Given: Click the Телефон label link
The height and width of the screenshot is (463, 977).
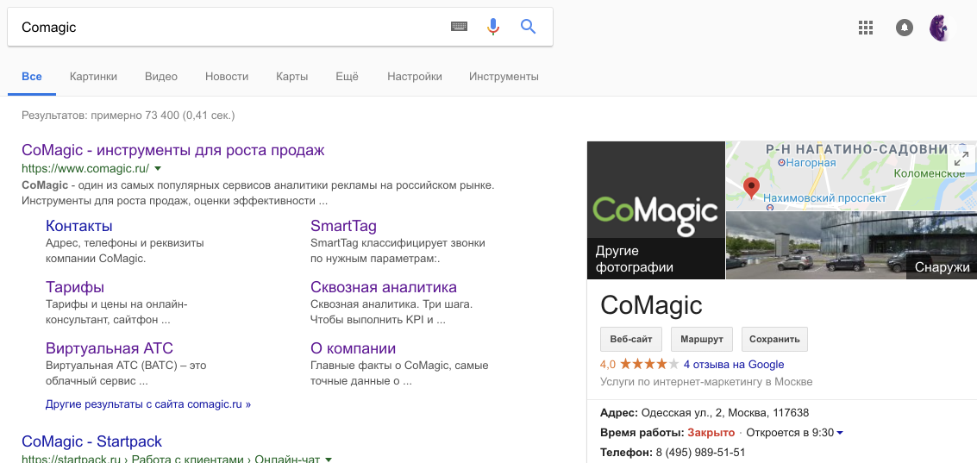Looking at the screenshot, I should coord(626,453).
